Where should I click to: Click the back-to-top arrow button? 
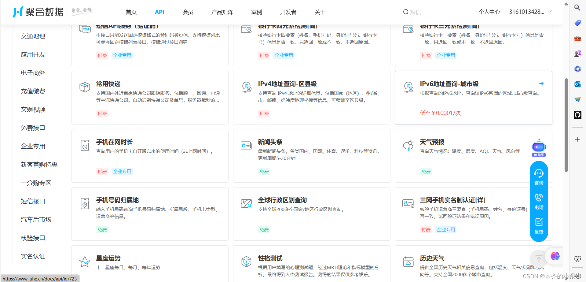click(x=538, y=258)
